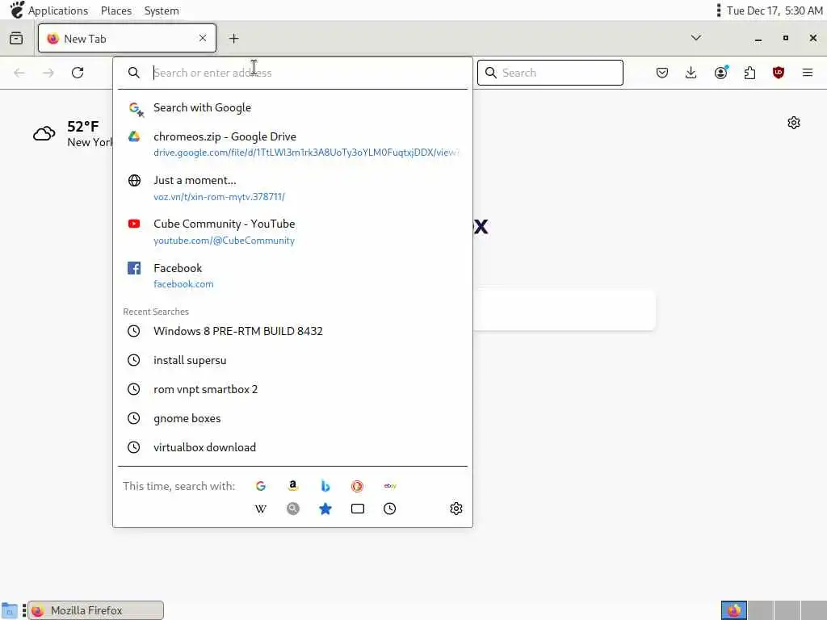Save page to Pocket

[x=662, y=73]
